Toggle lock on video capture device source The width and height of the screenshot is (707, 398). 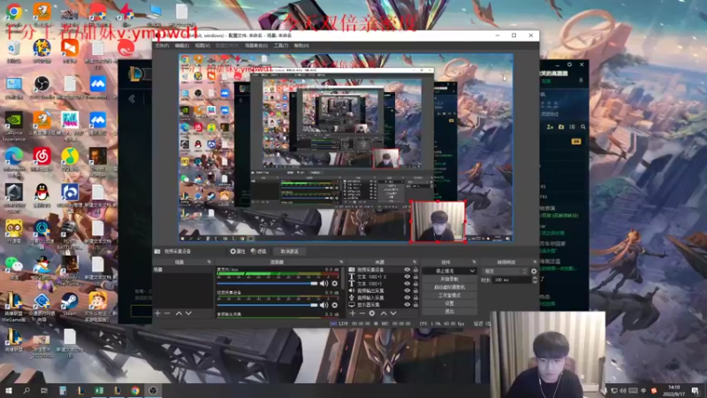pyautogui.click(x=415, y=270)
